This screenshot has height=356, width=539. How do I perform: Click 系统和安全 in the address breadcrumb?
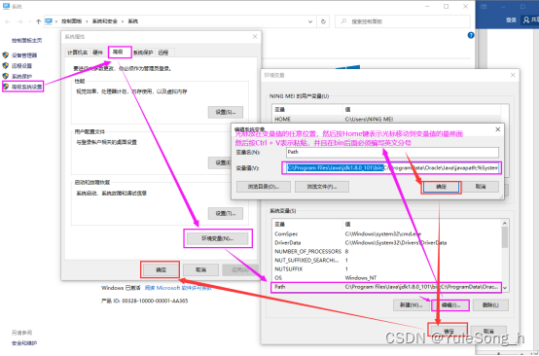click(105, 21)
